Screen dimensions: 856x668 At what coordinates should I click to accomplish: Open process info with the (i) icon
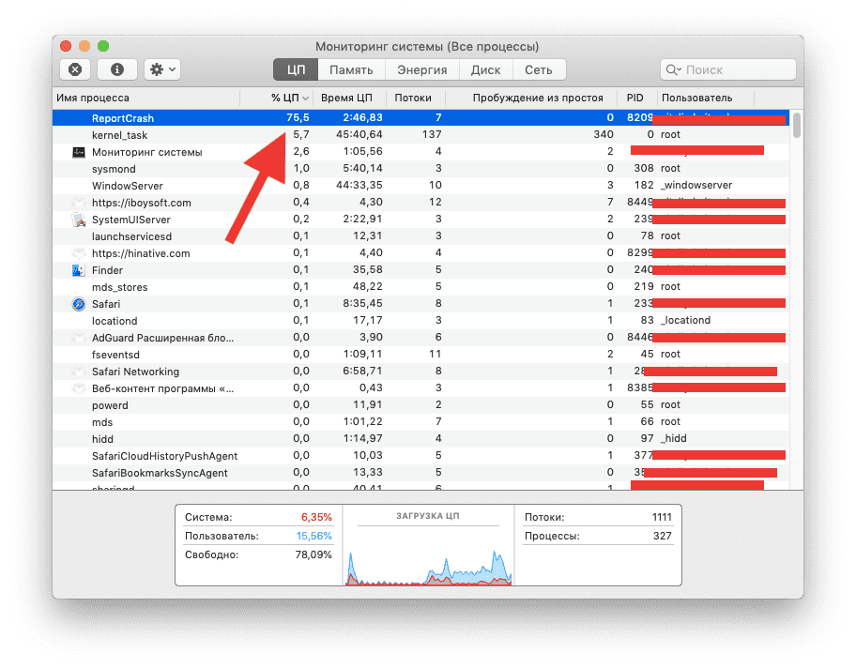pyautogui.click(x=116, y=69)
